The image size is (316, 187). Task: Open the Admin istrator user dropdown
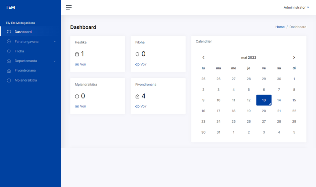(x=296, y=7)
